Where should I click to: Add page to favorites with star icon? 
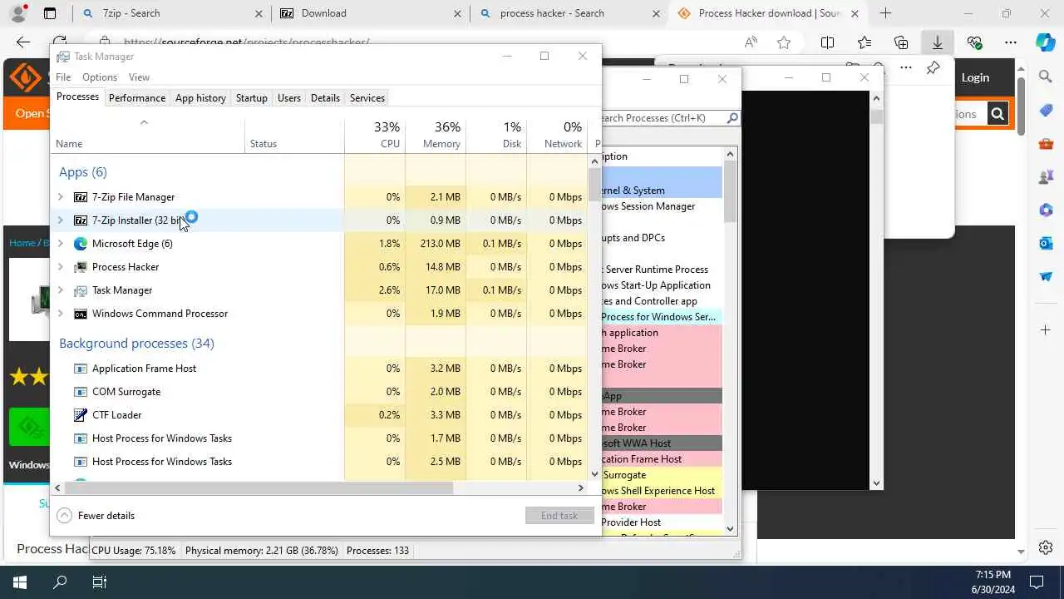point(784,42)
